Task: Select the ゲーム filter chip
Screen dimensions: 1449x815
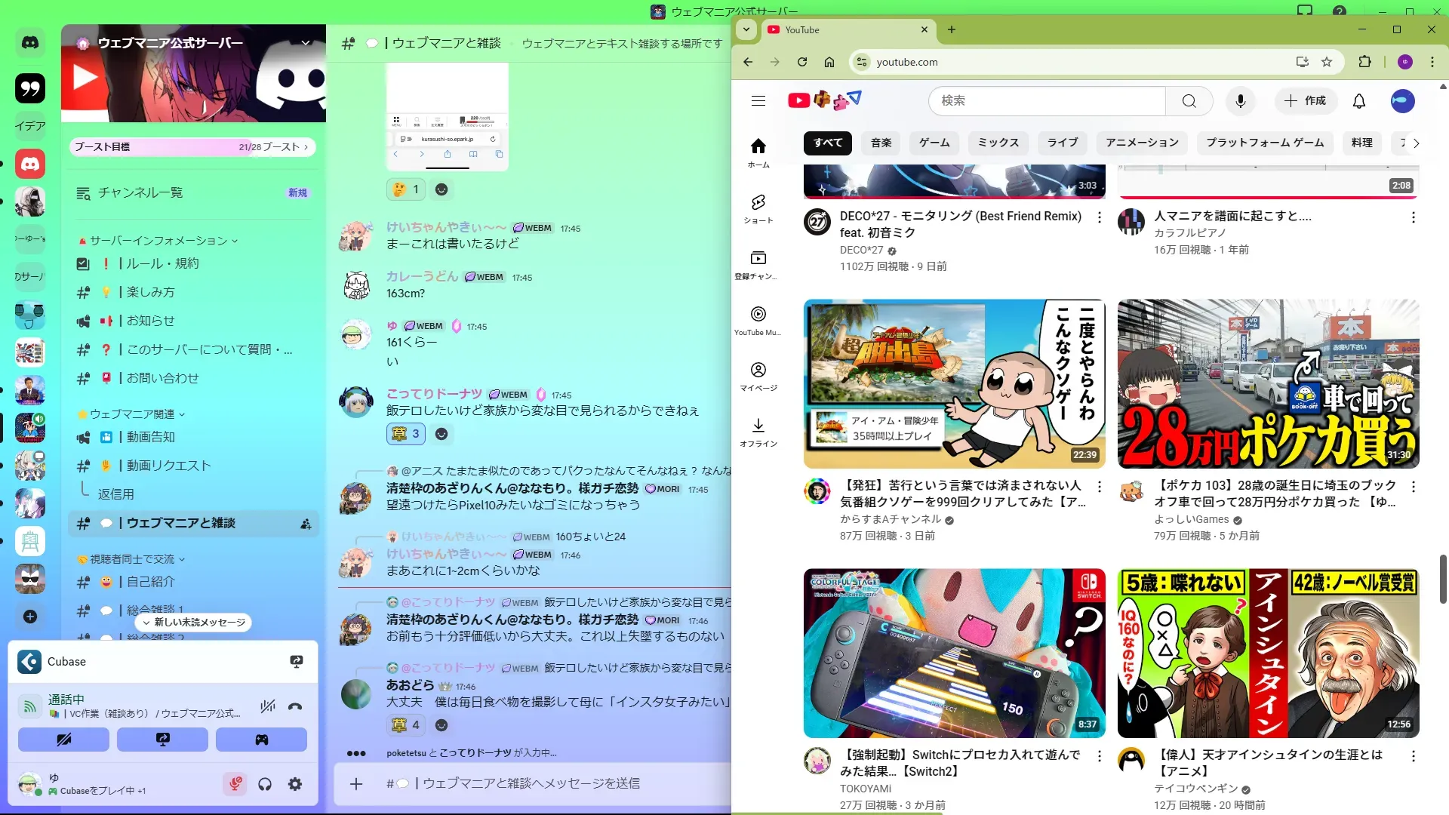Action: click(x=934, y=143)
